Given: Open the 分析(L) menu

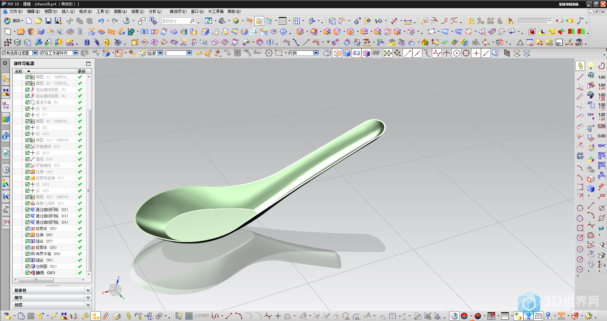Looking at the screenshot, I should click(x=155, y=11).
